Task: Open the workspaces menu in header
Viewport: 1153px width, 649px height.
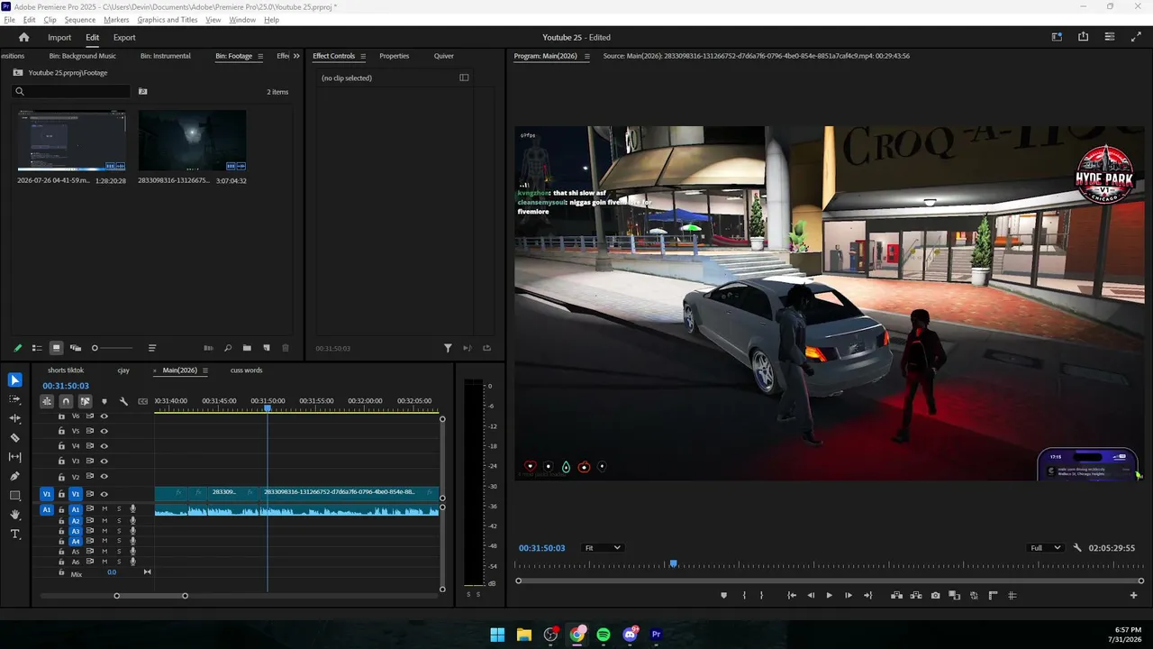Action: tap(1057, 37)
